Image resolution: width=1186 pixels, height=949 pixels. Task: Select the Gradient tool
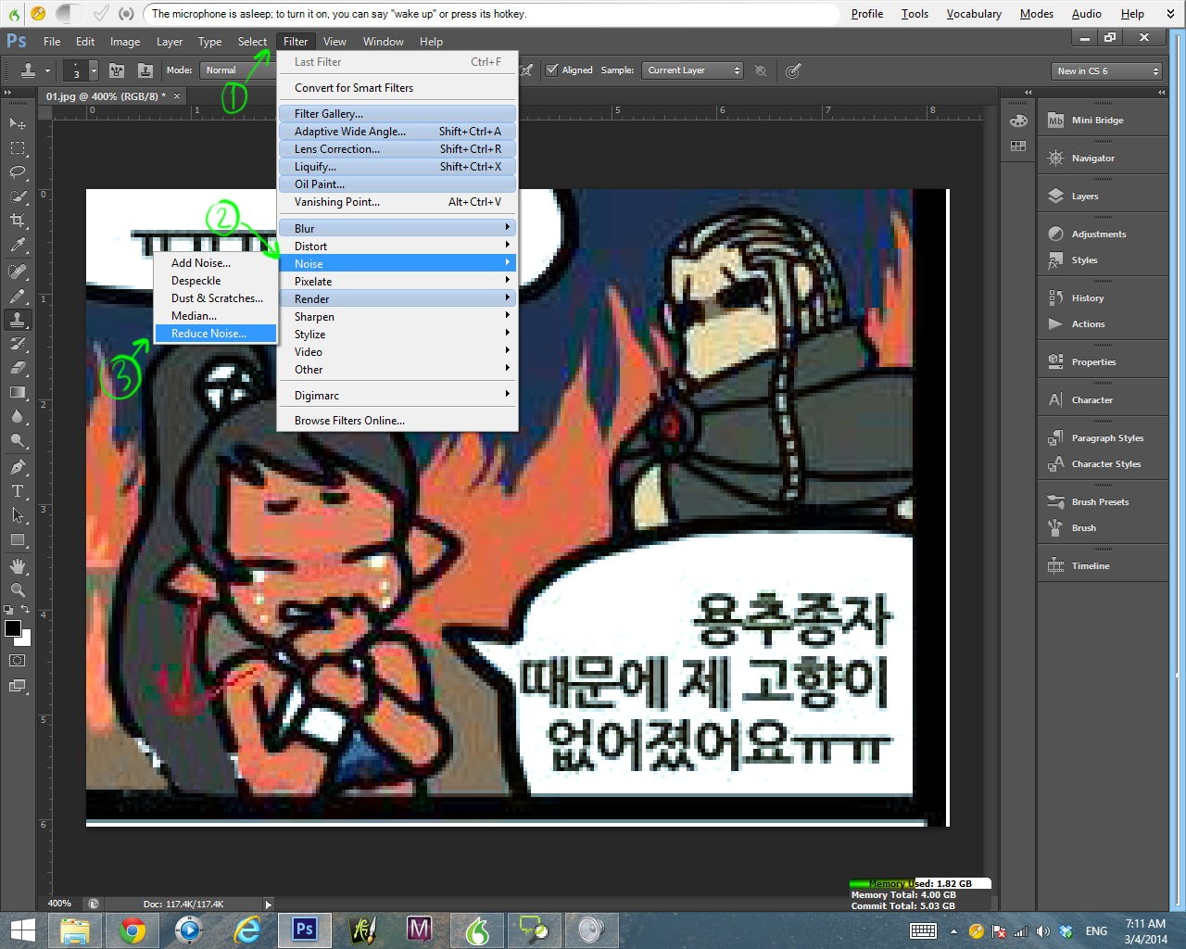[18, 392]
